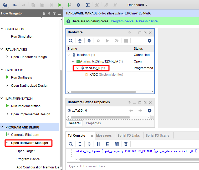Click the Refresh device link
The height and width of the screenshot is (170, 199).
(x=147, y=21)
